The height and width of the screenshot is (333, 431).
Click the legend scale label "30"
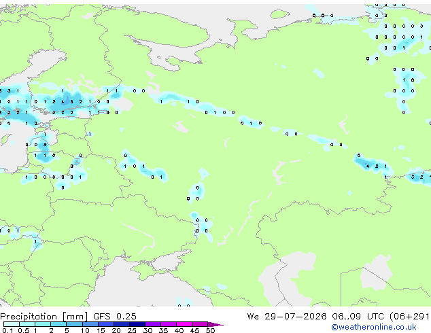coord(148,330)
